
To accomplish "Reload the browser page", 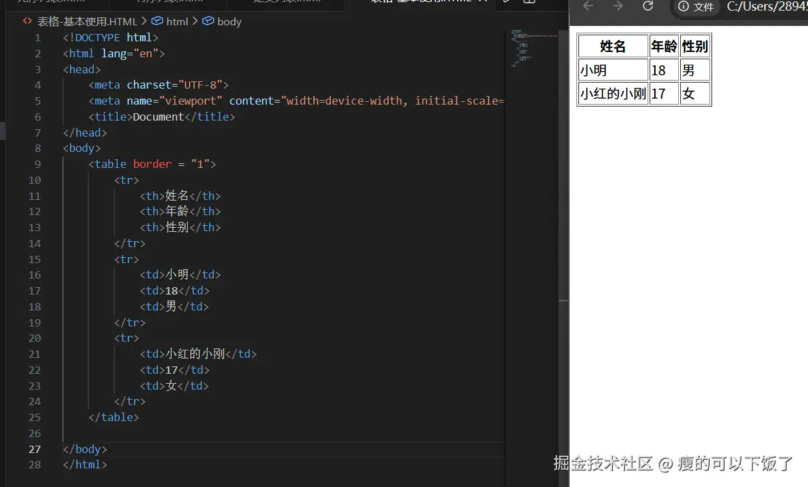I will click(x=648, y=6).
